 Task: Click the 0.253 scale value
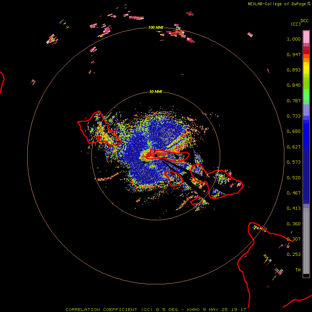[x=294, y=254]
